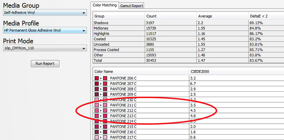Select the PANTONE 211 C color name
Viewport: 284px width, 140px height.
point(123,105)
